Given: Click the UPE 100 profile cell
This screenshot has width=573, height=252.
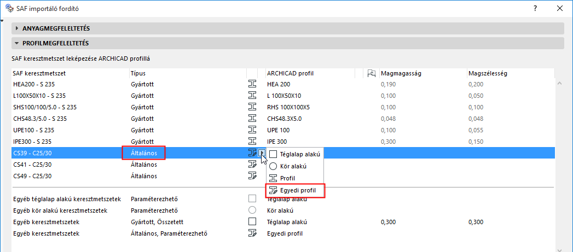Looking at the screenshot, I should pyautogui.click(x=279, y=130).
